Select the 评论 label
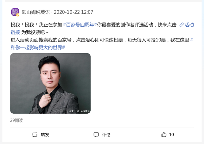 pos(106,135)
